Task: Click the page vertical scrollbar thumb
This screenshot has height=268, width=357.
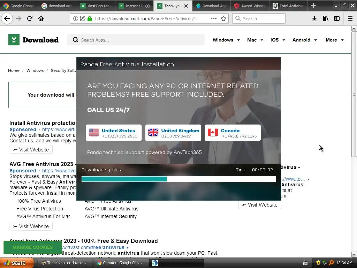Action: tap(354, 94)
